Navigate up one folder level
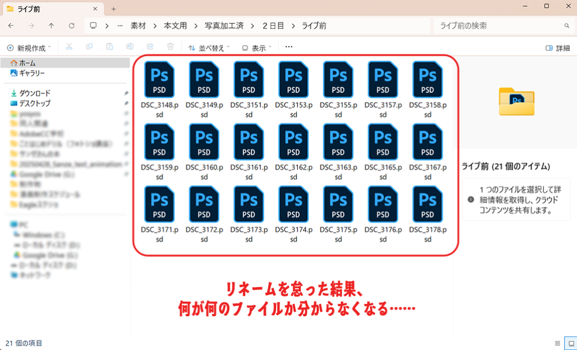This screenshot has height=350, width=577. tap(51, 26)
